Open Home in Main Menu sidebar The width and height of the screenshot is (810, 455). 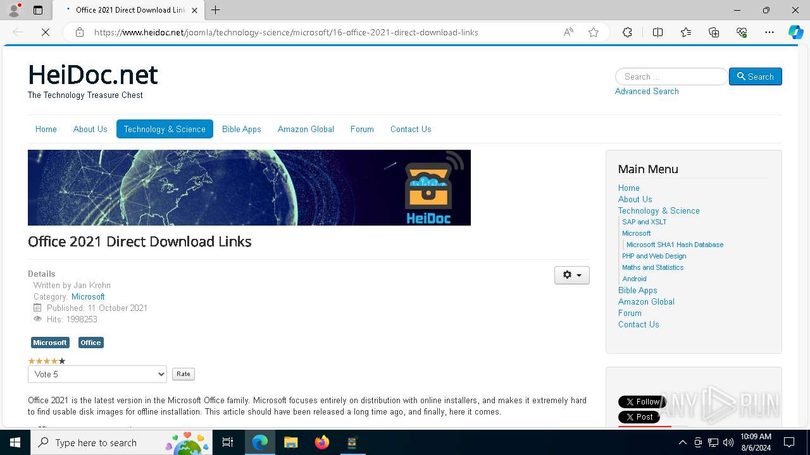coord(629,188)
